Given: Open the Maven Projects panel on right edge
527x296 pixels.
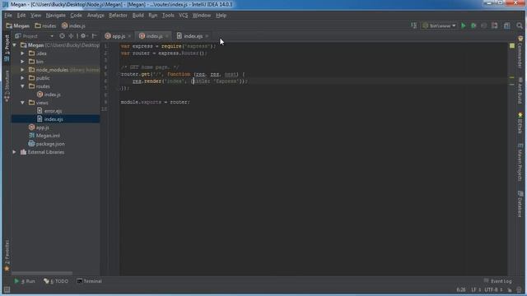Looking at the screenshot, I should click(x=520, y=163).
